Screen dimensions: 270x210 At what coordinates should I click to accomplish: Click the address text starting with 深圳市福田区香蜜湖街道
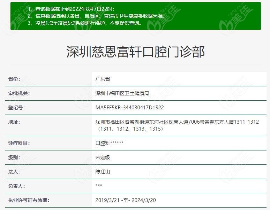tap(177, 122)
